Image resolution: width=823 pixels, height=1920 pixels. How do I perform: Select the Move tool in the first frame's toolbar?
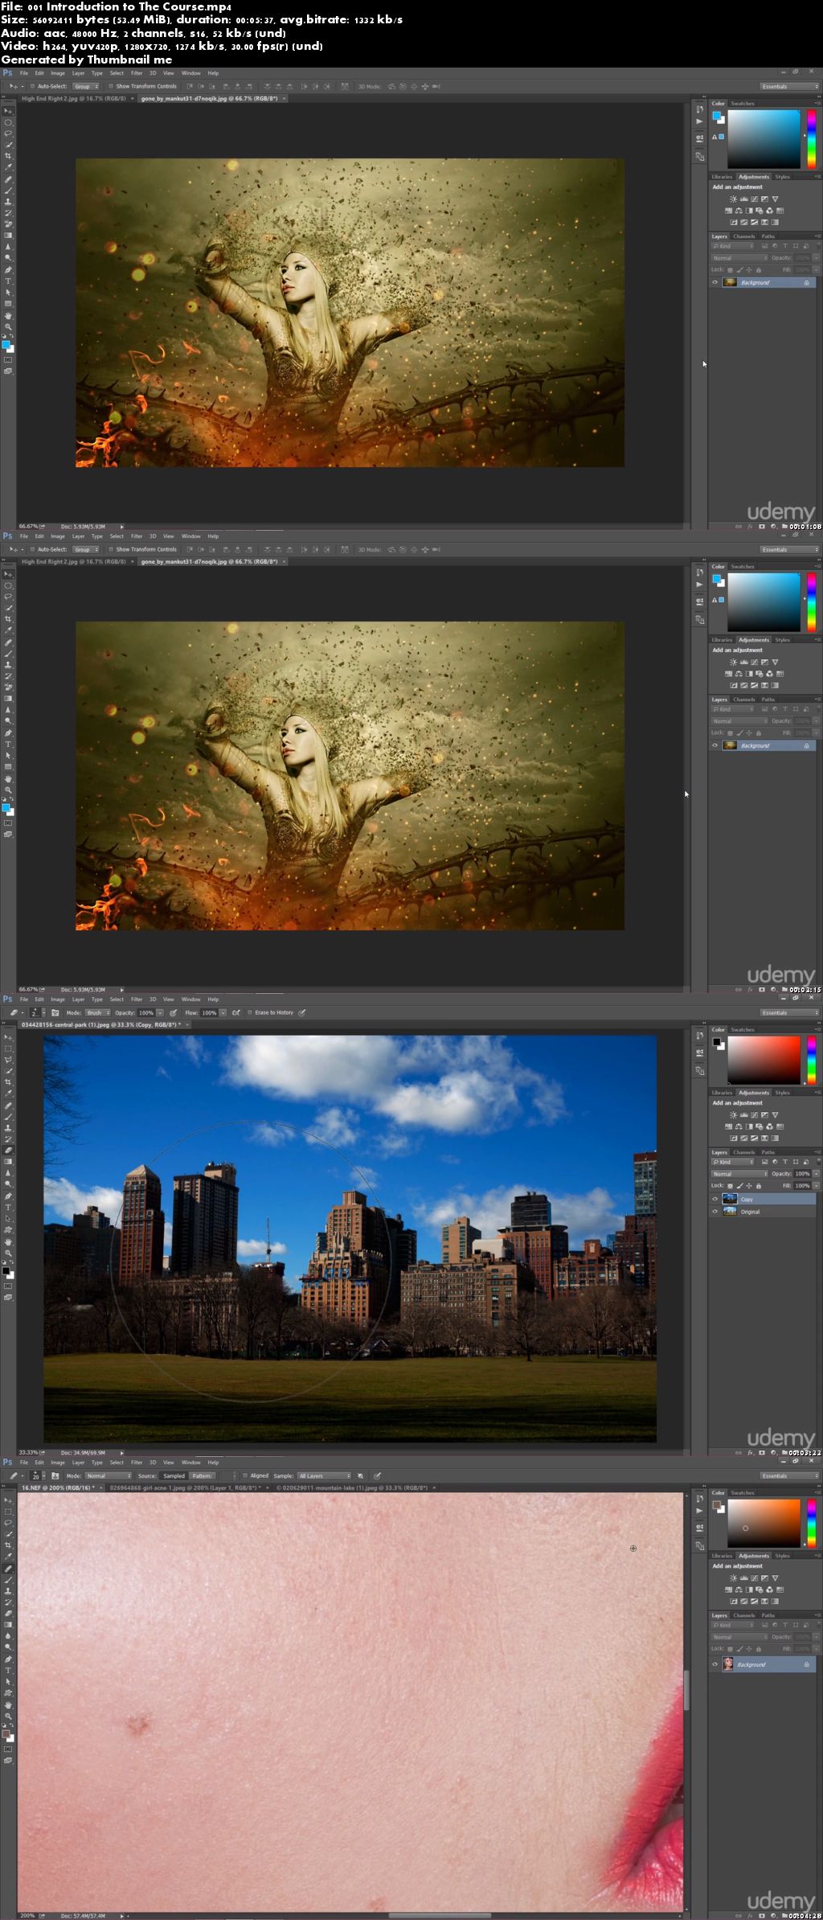pyautogui.click(x=9, y=112)
